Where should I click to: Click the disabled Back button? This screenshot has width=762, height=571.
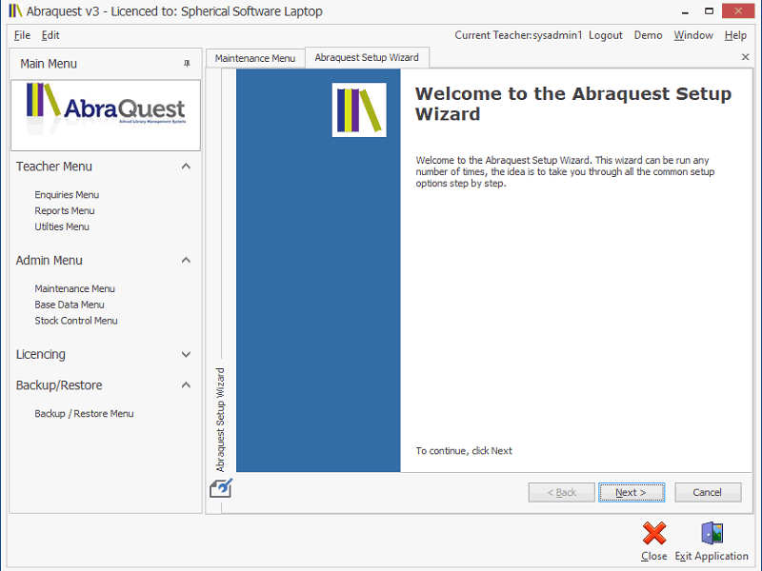pos(561,492)
